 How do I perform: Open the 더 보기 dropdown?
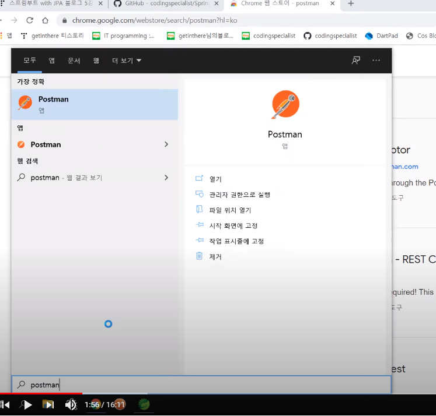click(127, 61)
